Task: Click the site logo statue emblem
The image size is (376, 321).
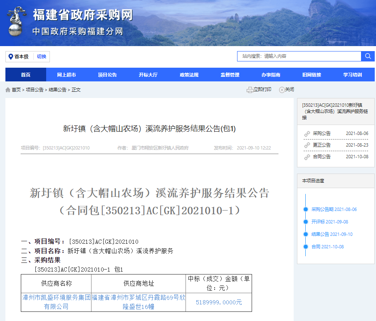Action: click(16, 21)
